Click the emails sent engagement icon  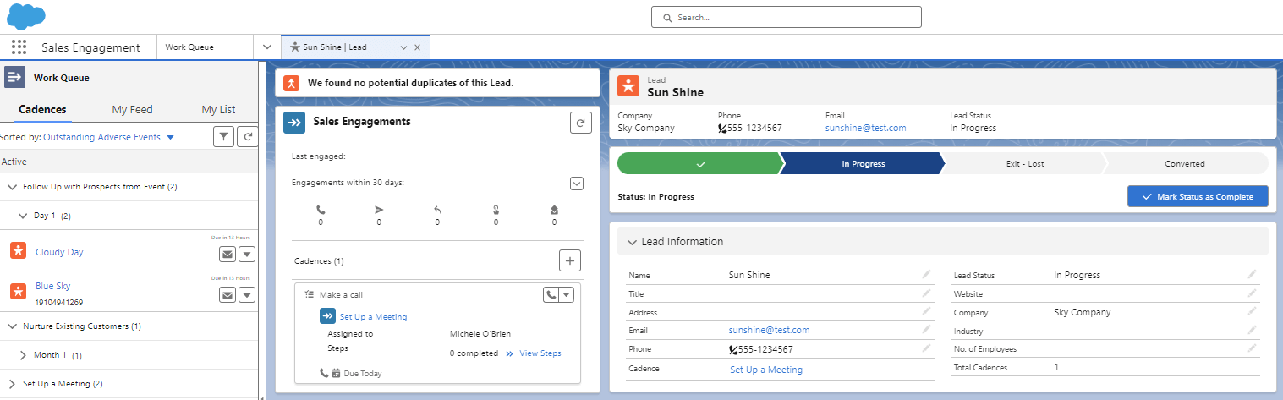(379, 210)
